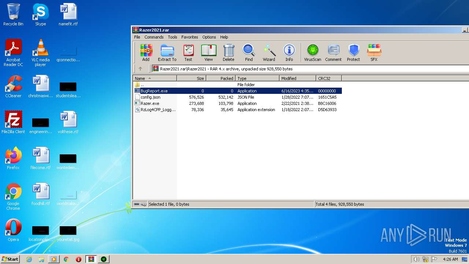Open filecome.rtf desktop file
Screen dimensions: 469x264
click(x=40, y=159)
